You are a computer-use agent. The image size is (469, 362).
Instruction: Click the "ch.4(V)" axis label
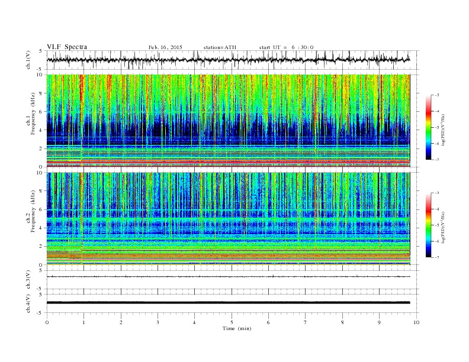[28, 303]
